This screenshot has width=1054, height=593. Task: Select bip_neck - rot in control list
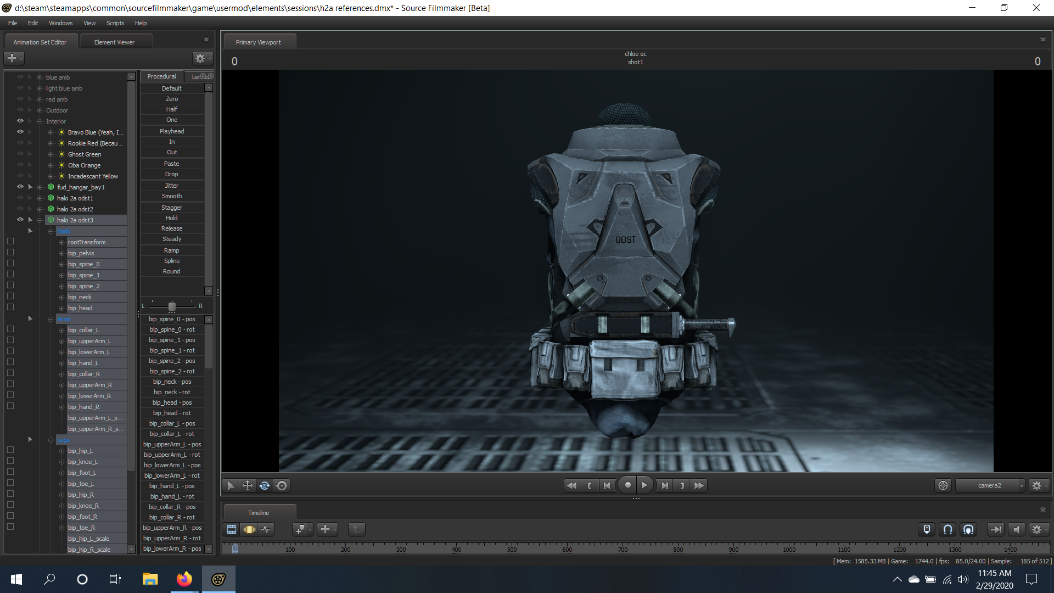(x=172, y=392)
